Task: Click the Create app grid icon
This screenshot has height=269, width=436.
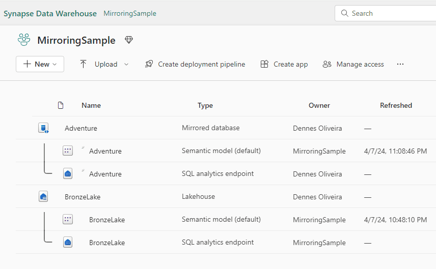Action: point(264,64)
